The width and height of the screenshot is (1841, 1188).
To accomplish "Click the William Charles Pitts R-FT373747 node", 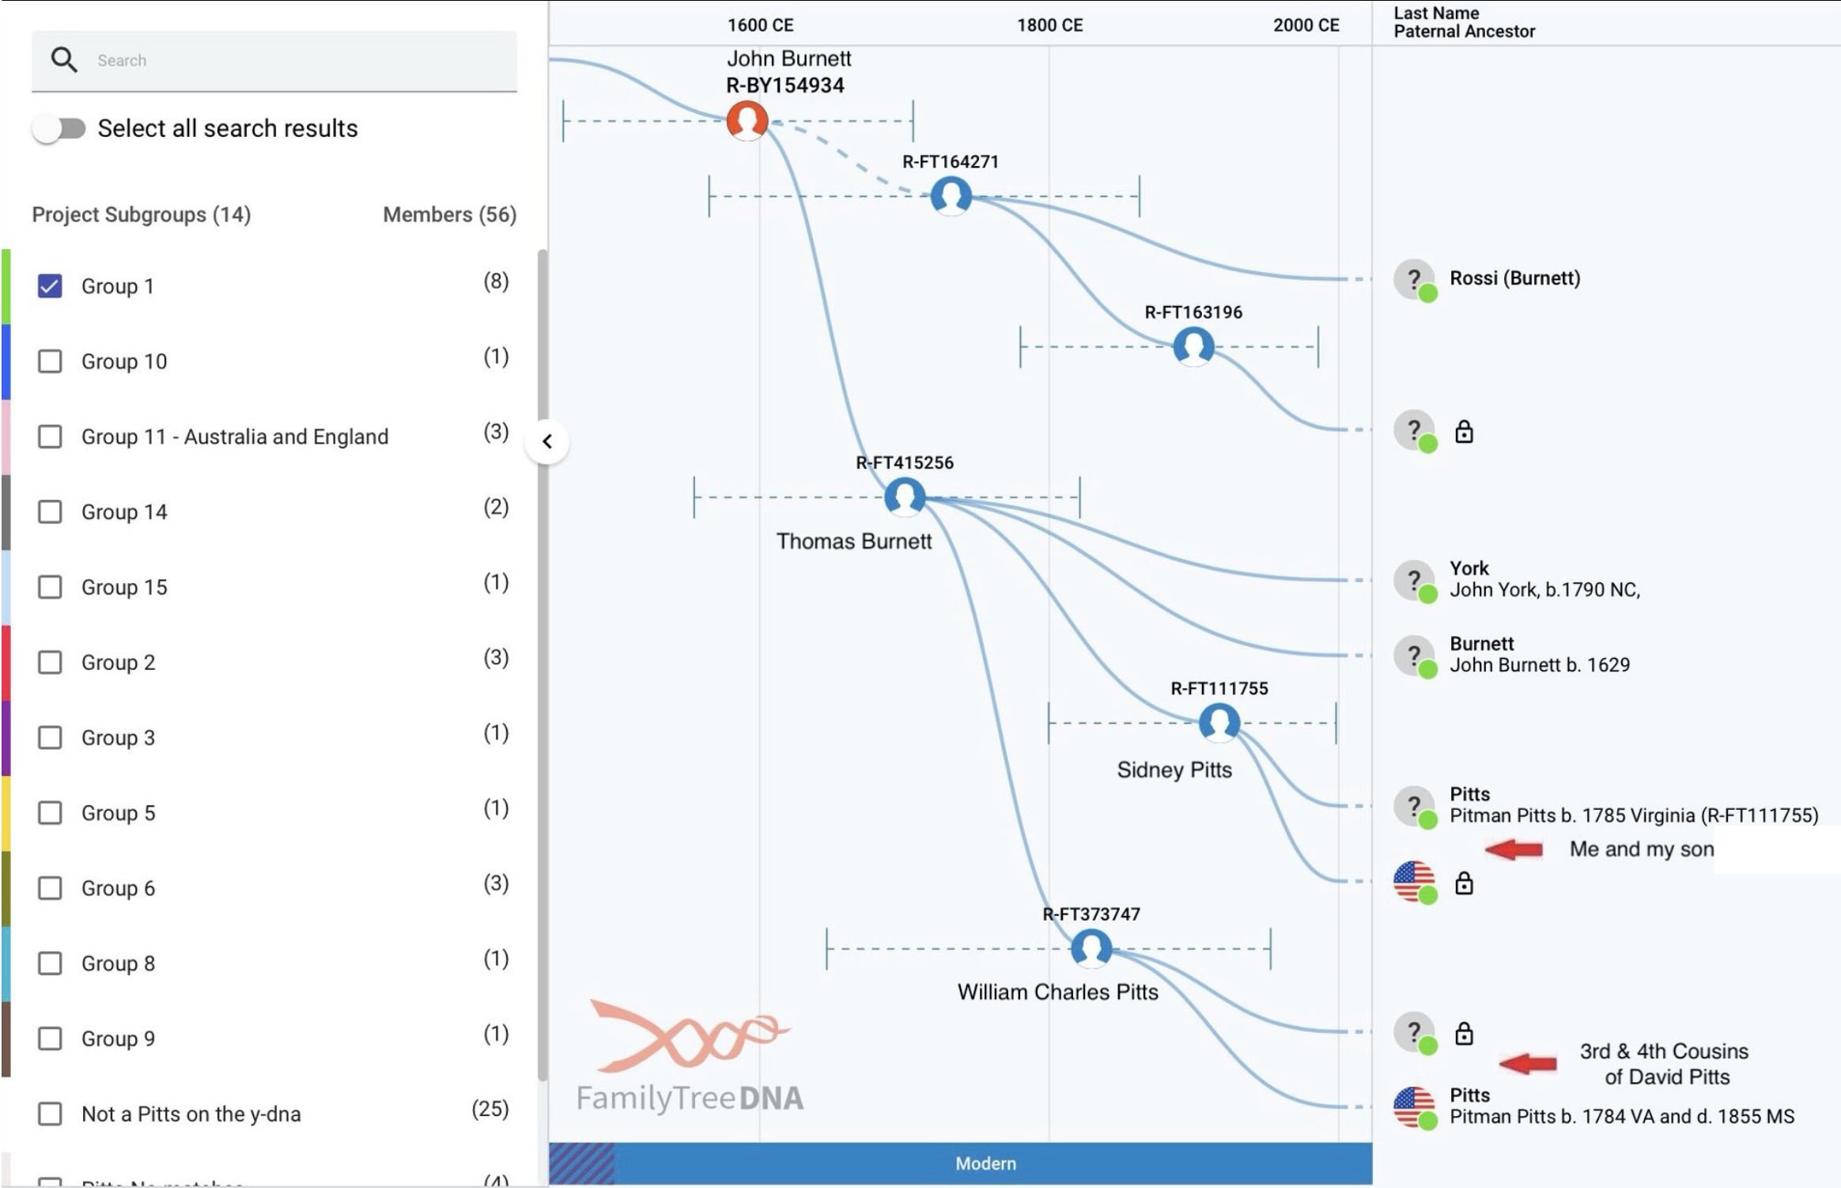I will tap(1091, 948).
